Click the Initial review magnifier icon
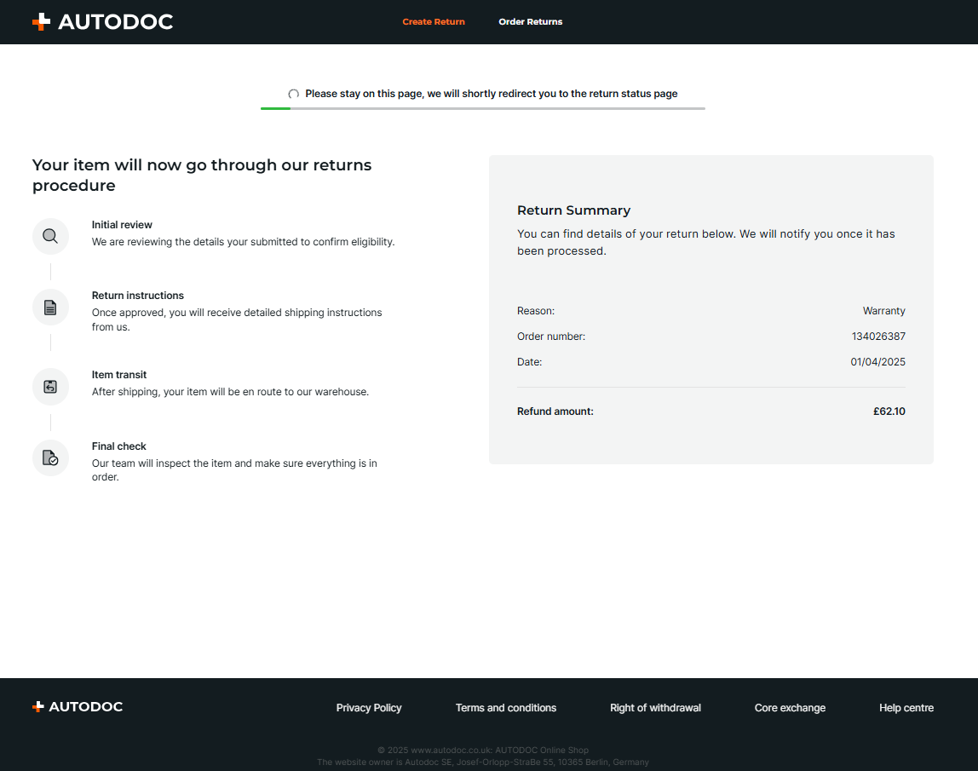 coord(50,236)
